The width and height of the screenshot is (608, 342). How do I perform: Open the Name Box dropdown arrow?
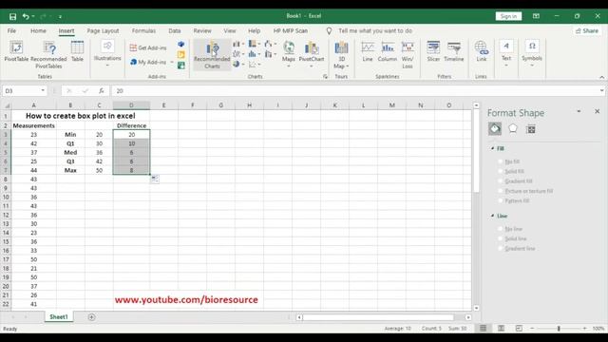[43, 91]
